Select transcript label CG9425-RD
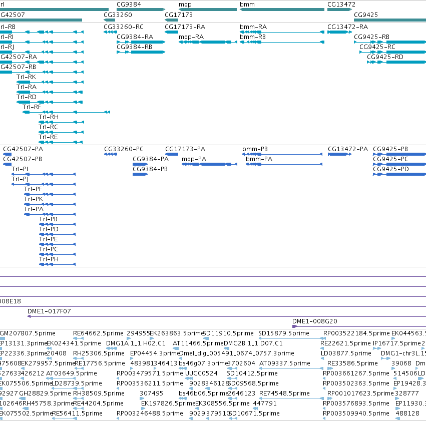The image size is (426, 421). point(385,57)
